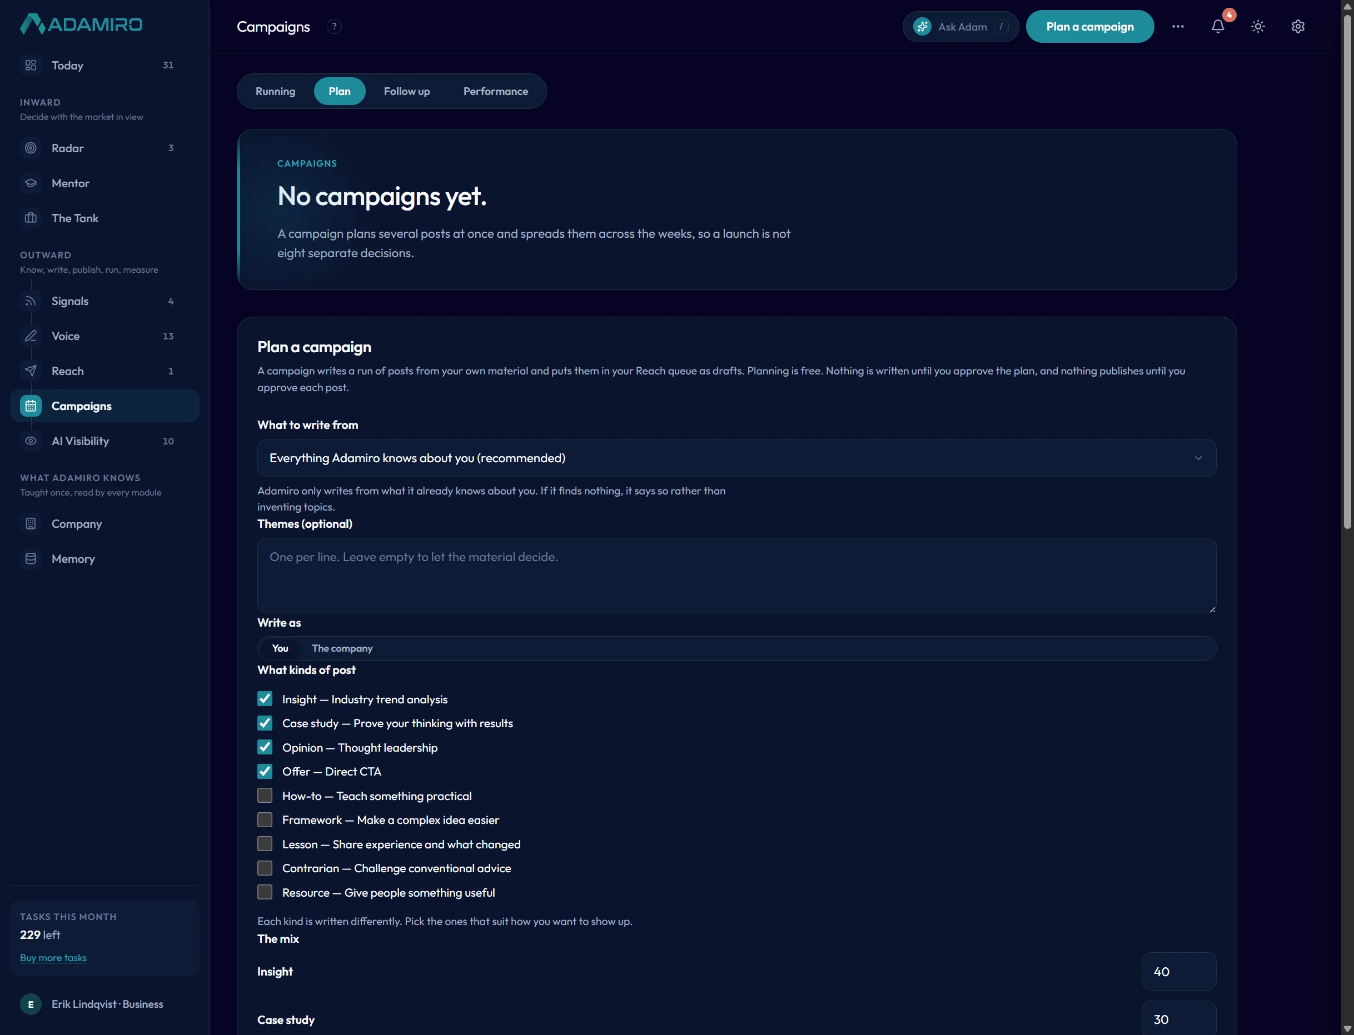Uncheck Insight — Industry trend analysis
This screenshot has height=1035, width=1354.
click(x=265, y=699)
